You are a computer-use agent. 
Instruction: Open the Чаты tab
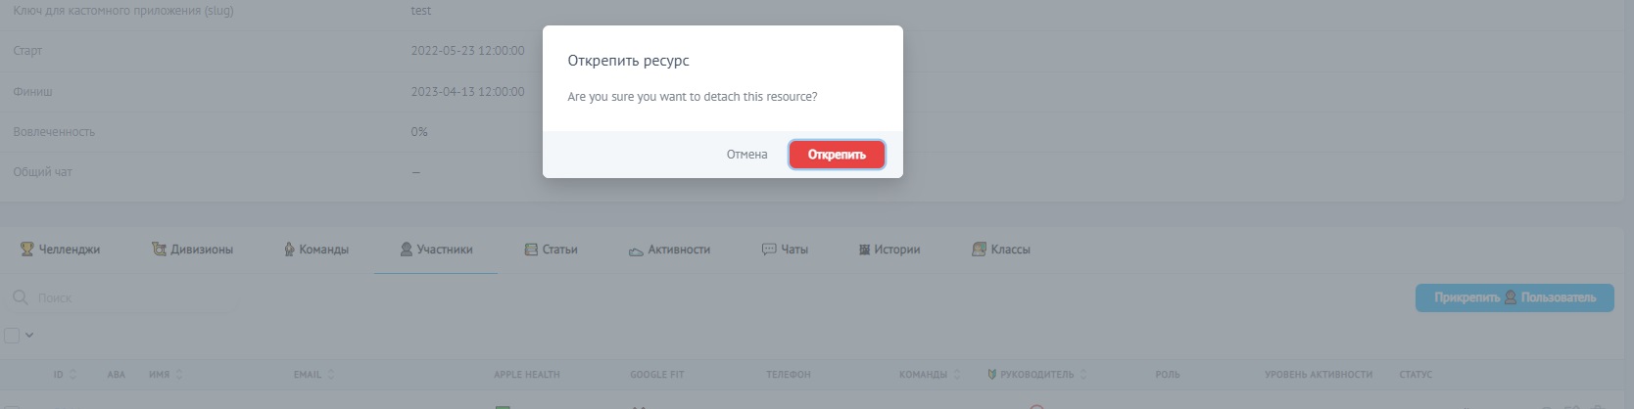pyautogui.click(x=785, y=250)
